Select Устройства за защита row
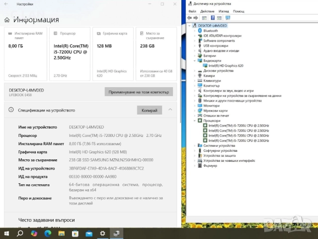Image resolution: width=318 pixels, height=239 pixels. pyautogui.click(x=220, y=155)
